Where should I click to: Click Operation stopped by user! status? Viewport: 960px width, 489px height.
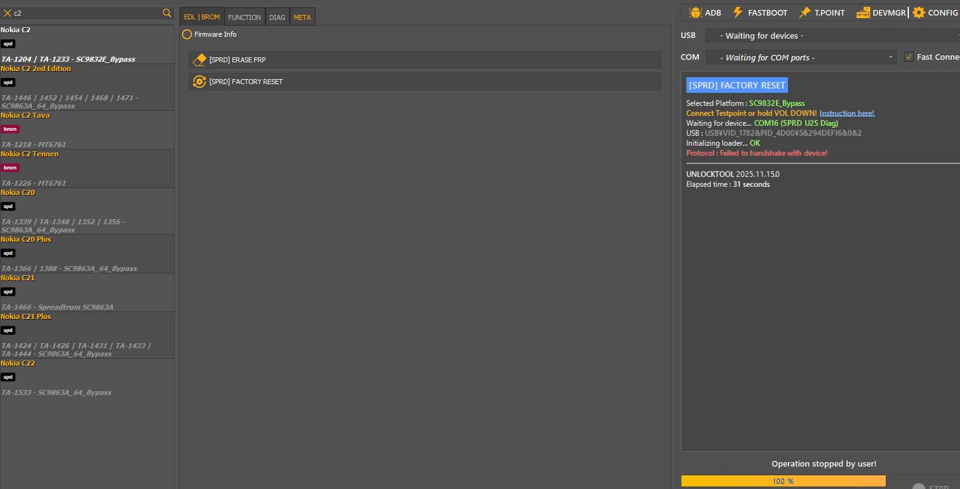(824, 464)
